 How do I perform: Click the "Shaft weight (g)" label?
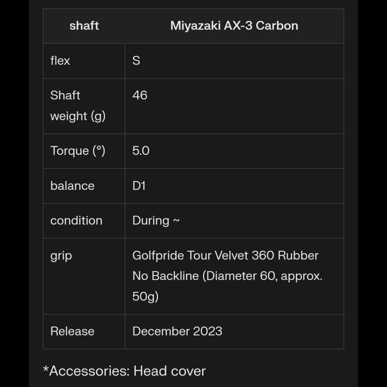(77, 106)
